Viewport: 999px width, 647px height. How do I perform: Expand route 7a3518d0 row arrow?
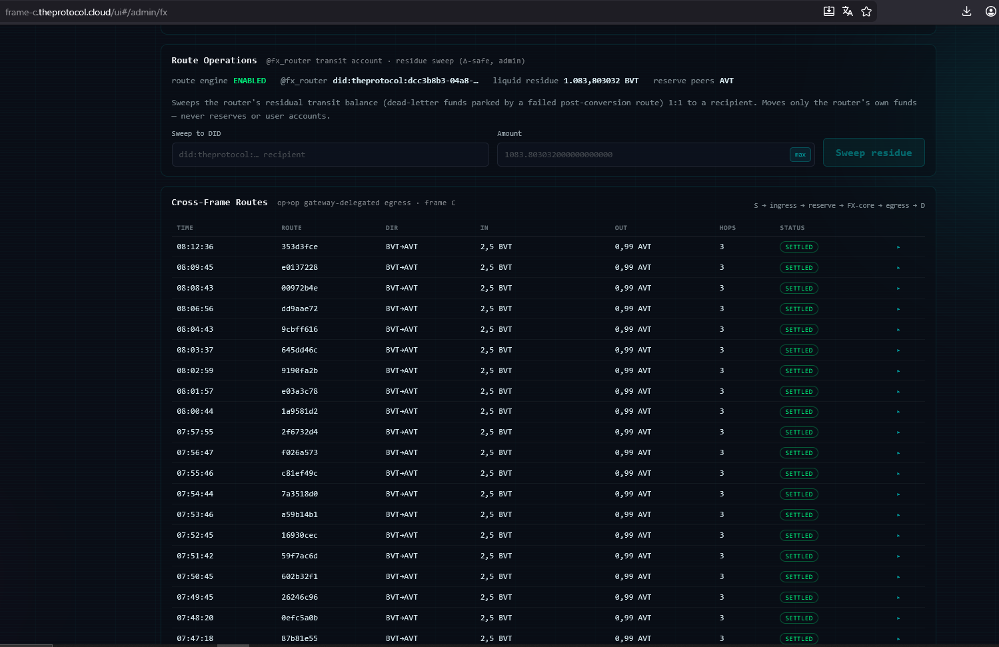(898, 494)
